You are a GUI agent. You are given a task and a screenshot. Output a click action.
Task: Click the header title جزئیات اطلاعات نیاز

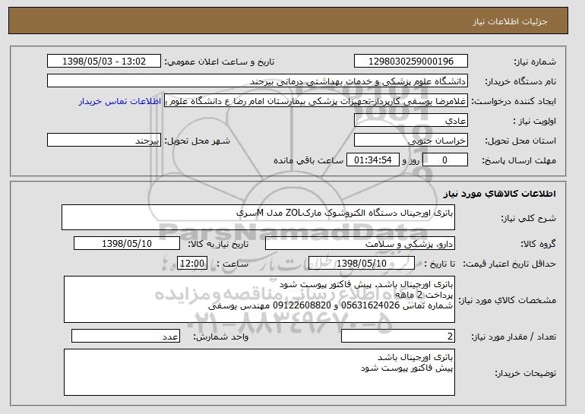(x=510, y=21)
